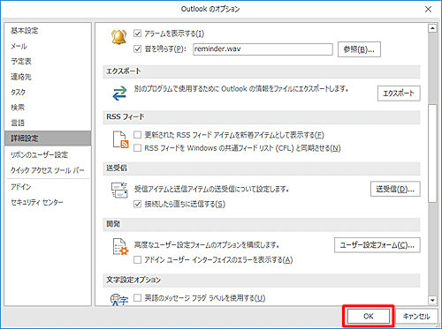
Task: Open 予定表 settings category
Action: [48, 61]
